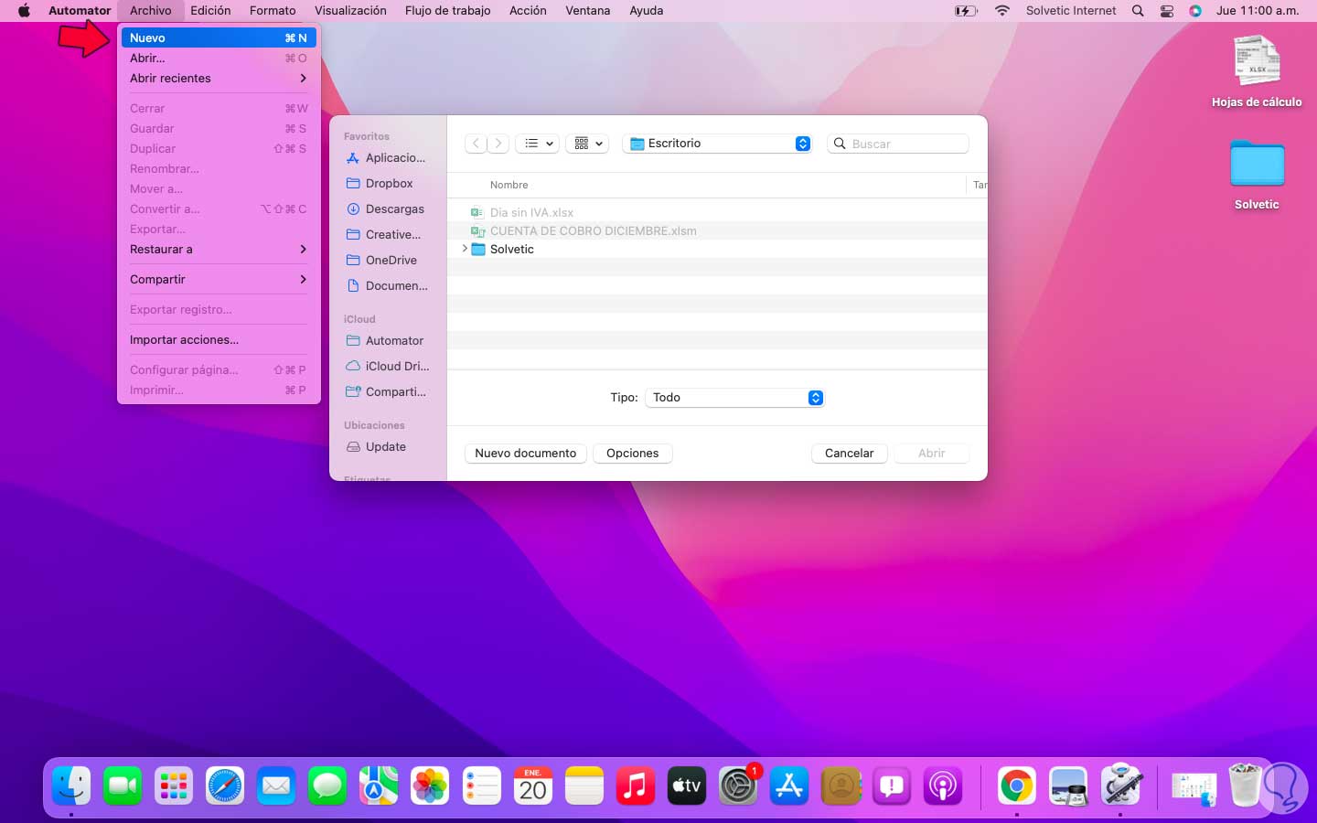Cancel the file open dialog
This screenshot has height=823, width=1317.
(849, 454)
